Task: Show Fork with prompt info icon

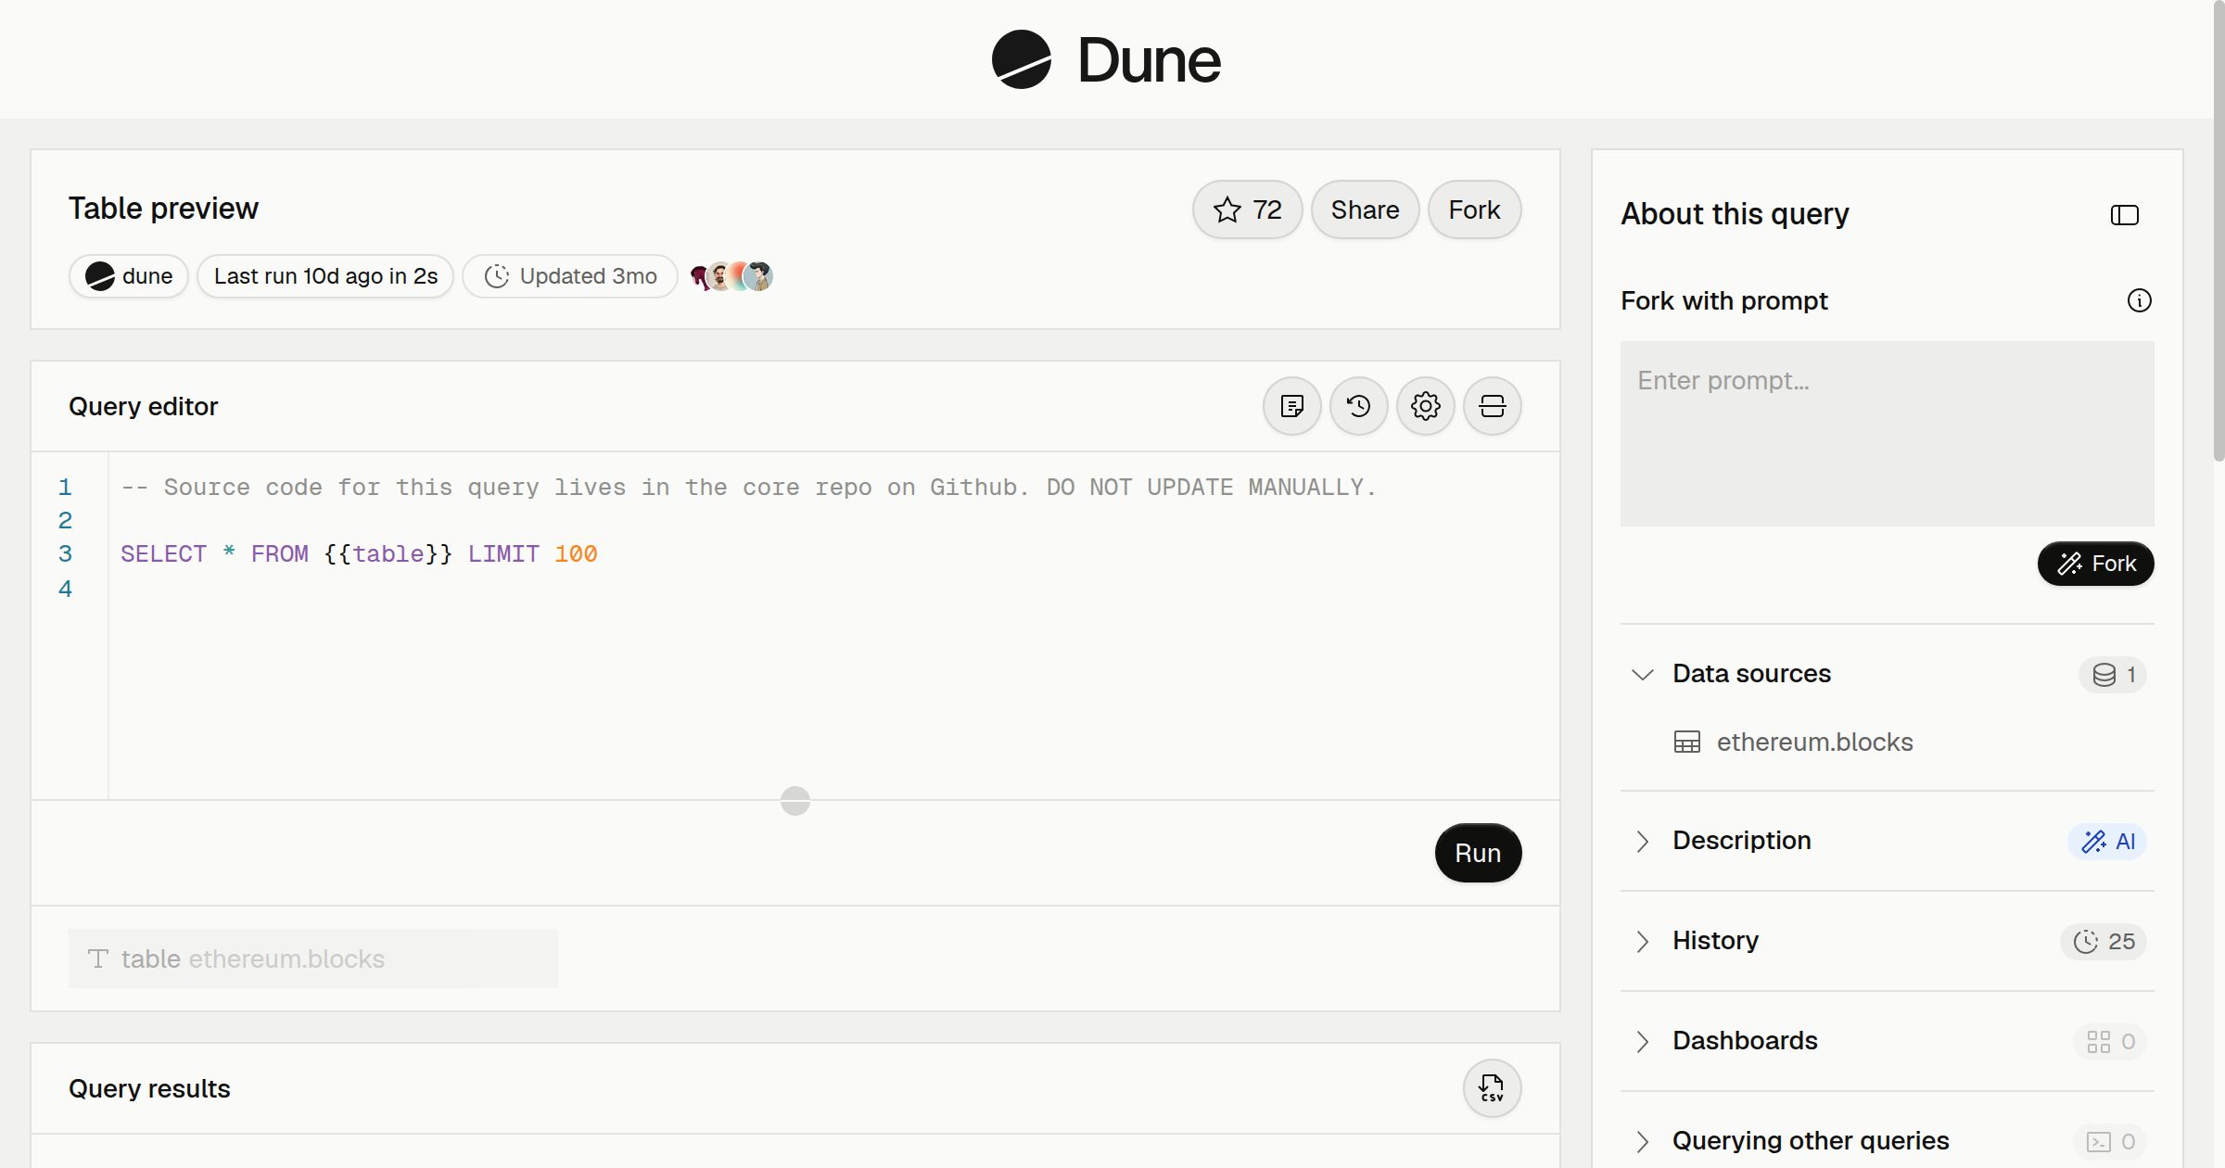Action: [x=2140, y=300]
